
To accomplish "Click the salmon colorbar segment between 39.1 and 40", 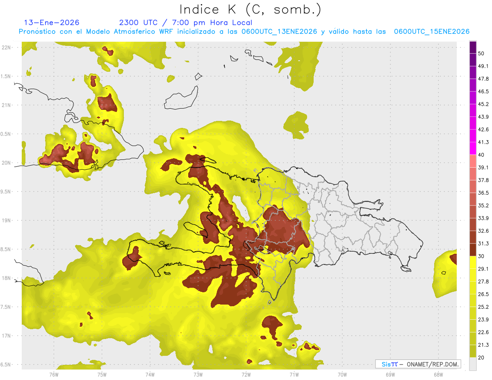I will [473, 161].
